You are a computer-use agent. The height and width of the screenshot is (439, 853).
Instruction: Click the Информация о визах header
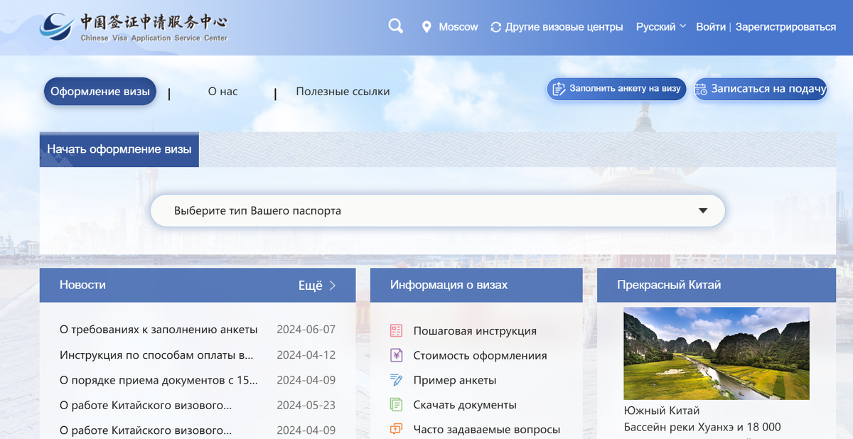click(449, 285)
